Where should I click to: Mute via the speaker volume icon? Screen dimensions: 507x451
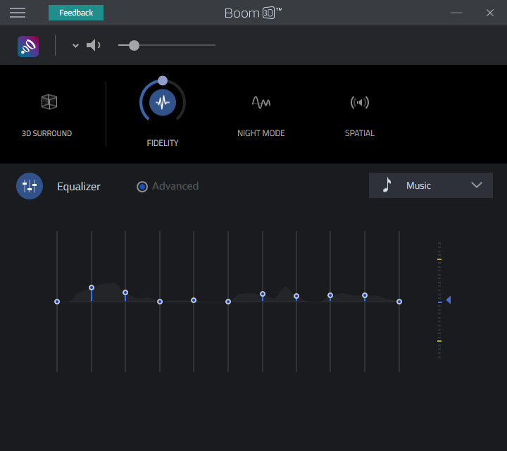coord(94,45)
